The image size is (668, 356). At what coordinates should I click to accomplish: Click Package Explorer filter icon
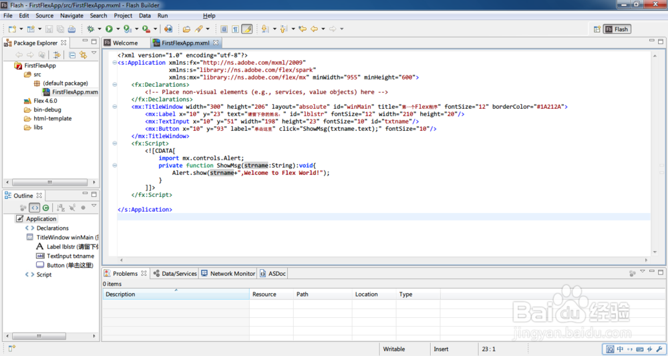(57, 55)
